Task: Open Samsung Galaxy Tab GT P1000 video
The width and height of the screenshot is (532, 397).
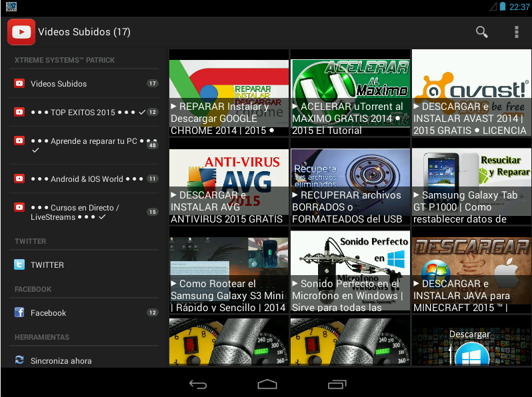Action: 471,181
